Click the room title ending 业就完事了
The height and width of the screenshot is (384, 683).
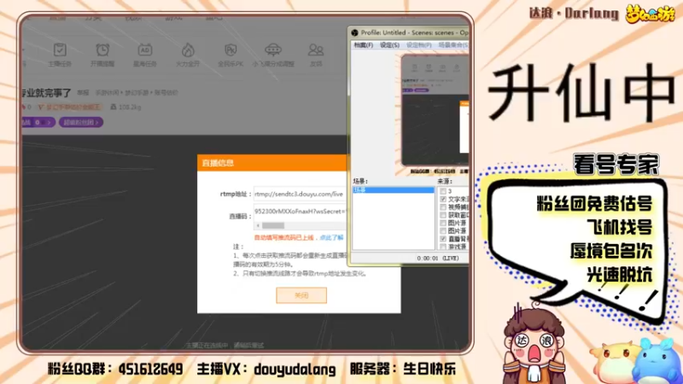tap(47, 93)
